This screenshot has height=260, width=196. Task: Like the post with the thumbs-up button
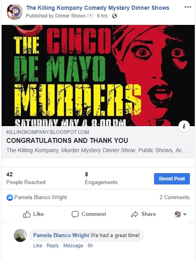[x=33, y=214]
